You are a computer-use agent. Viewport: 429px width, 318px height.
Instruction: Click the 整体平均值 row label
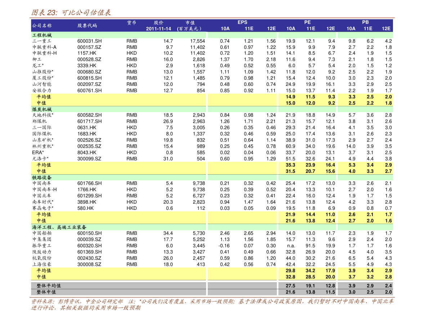tap(49, 286)
